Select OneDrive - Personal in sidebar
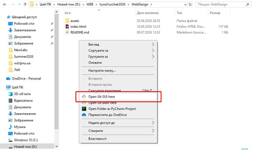This screenshot has width=253, height=150. click(26, 79)
